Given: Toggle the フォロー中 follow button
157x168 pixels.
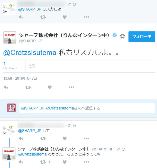Looking at the screenshot, I should pyautogui.click(x=142, y=37).
